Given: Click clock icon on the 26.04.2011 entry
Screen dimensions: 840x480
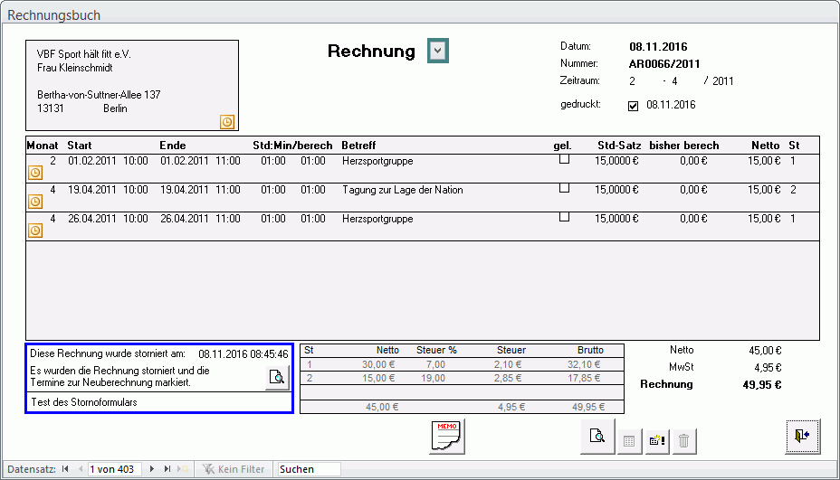Looking at the screenshot, I should 35,231.
